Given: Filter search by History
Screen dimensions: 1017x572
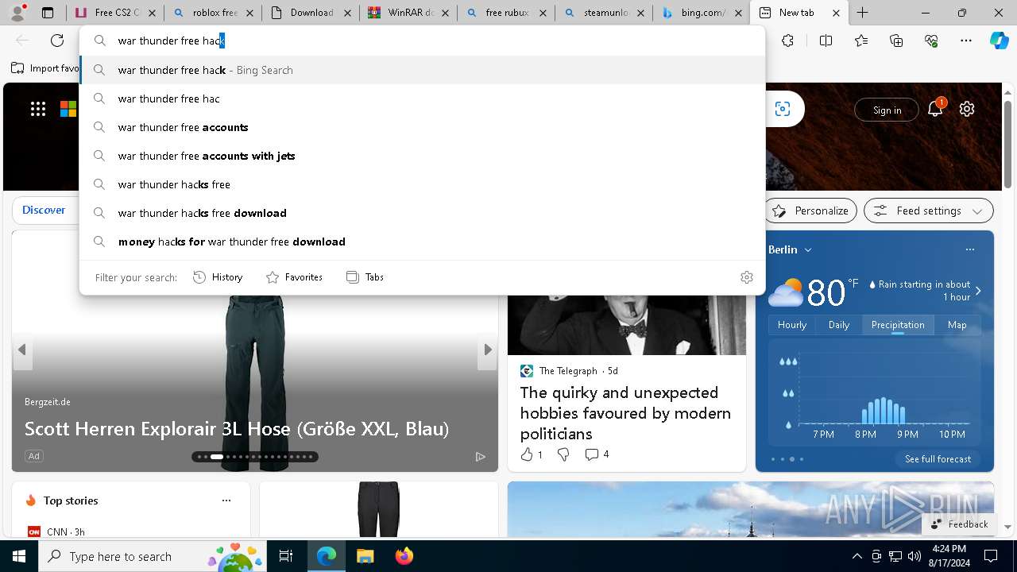Looking at the screenshot, I should (x=218, y=277).
